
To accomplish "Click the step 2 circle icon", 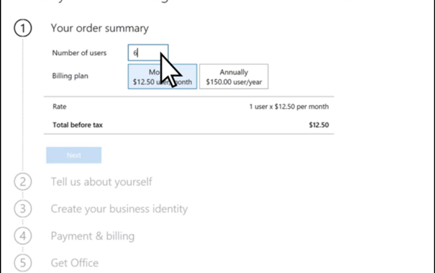I will tap(23, 182).
